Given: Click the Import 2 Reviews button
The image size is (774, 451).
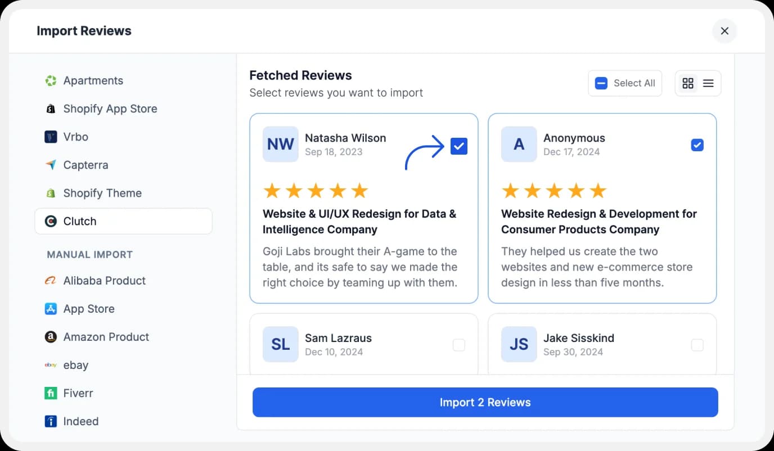Looking at the screenshot, I should point(485,402).
